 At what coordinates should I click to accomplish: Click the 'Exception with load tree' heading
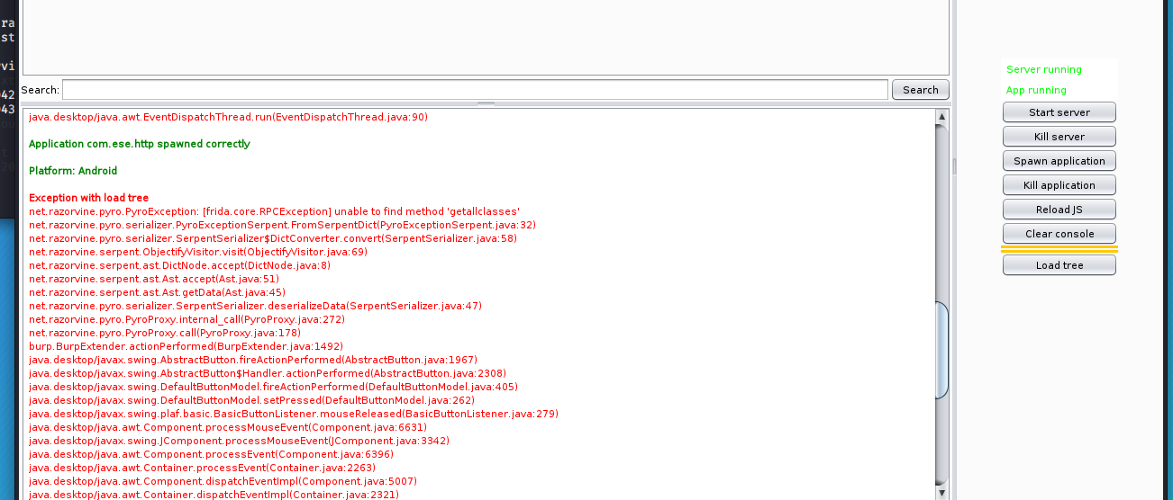pyautogui.click(x=88, y=198)
